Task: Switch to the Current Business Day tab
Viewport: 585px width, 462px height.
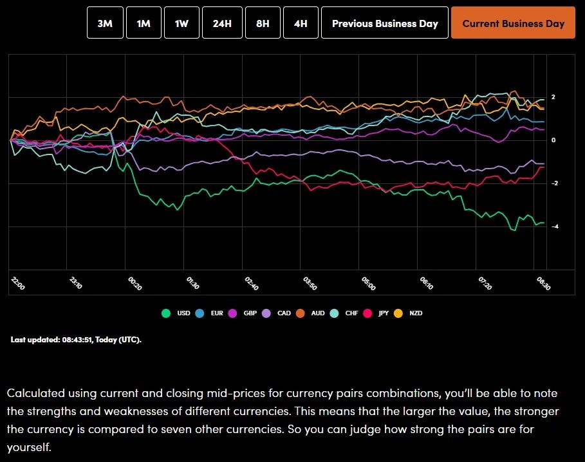Action: click(513, 23)
